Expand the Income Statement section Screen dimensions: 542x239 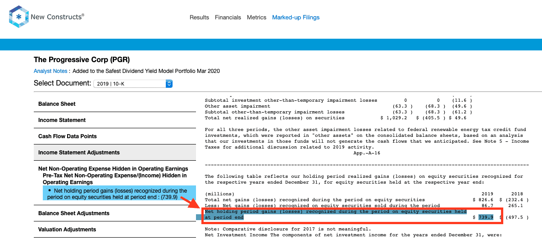(x=115, y=120)
